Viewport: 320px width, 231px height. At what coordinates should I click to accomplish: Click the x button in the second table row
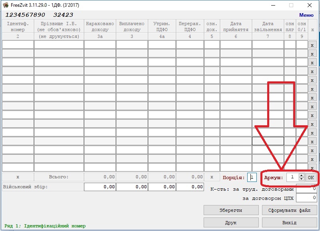pos(312,53)
